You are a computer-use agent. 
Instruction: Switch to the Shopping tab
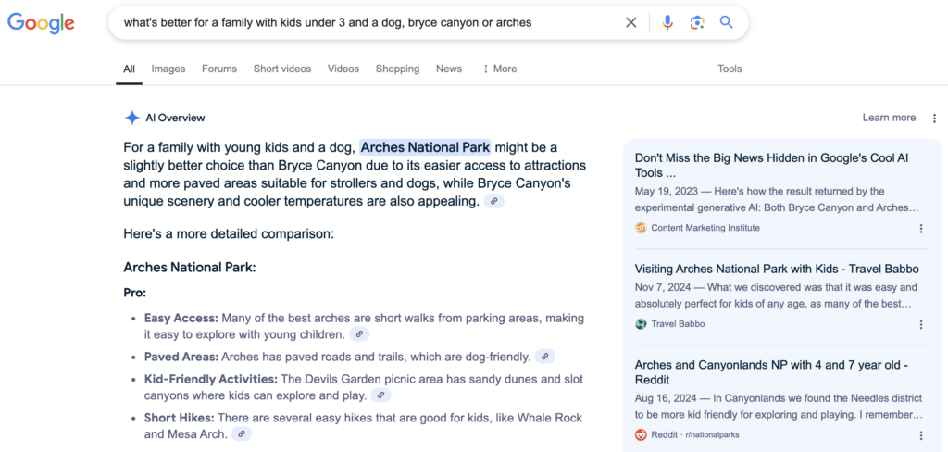[x=397, y=69]
